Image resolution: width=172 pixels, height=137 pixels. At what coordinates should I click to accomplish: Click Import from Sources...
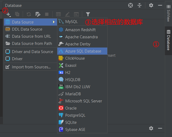click(30, 67)
